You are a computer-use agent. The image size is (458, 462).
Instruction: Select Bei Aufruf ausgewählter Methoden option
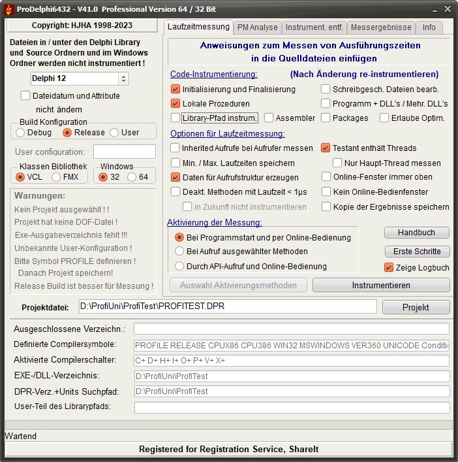click(179, 252)
